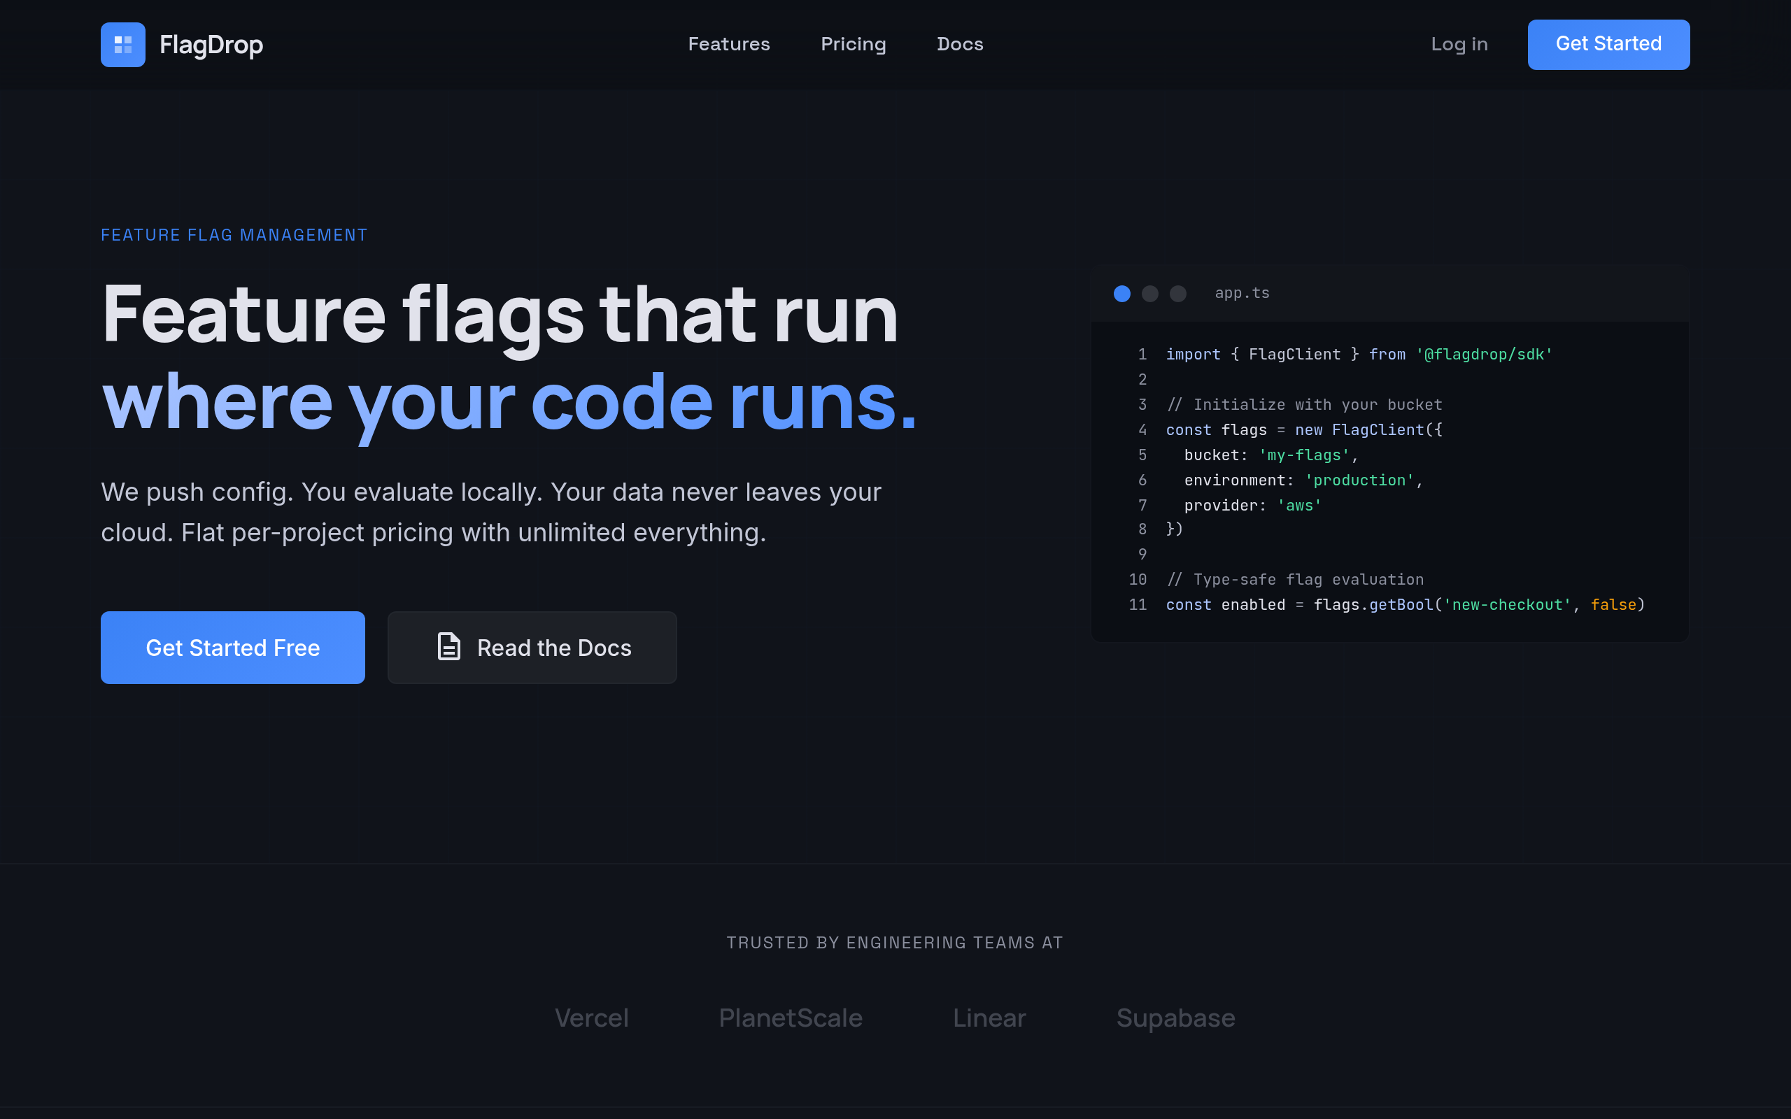Click the middle gray window dot
Image resolution: width=1791 pixels, height=1119 pixels.
1150,294
